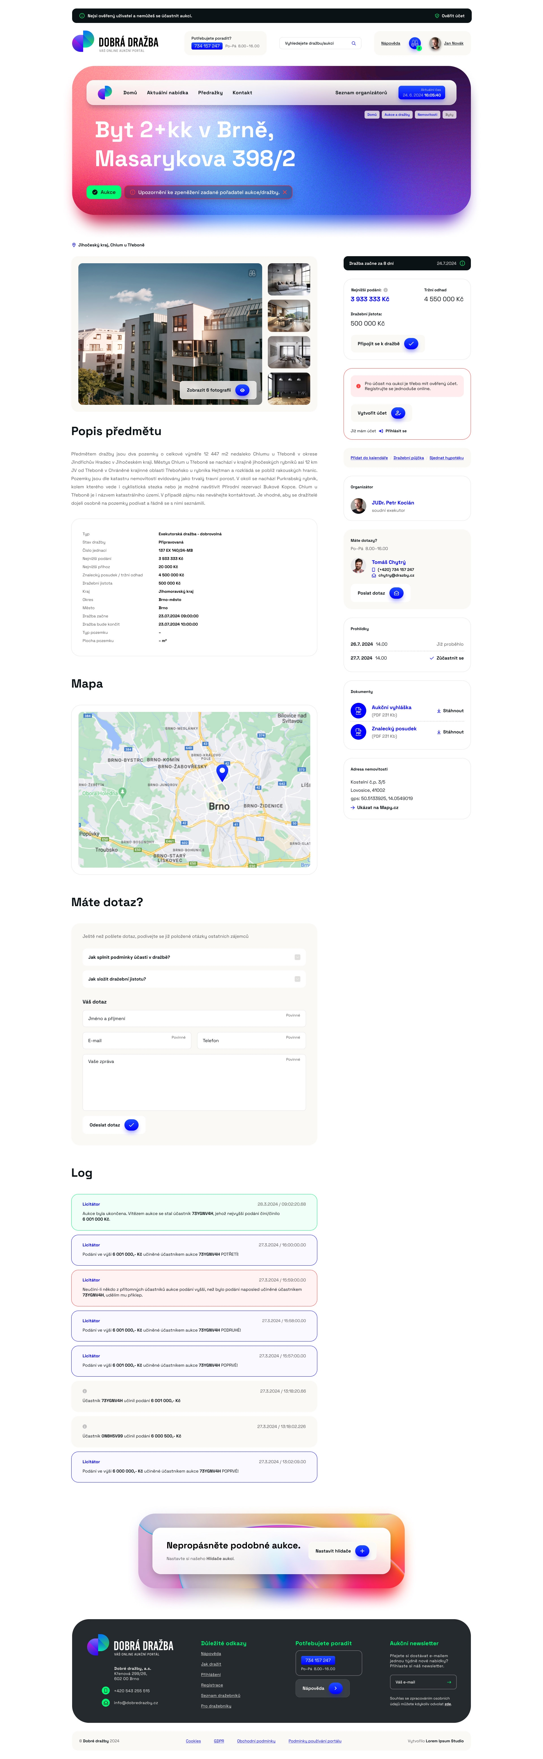Viewport: 543px width, 1759px height.
Task: Click phone number 734 157 247 in header
Action: tap(207, 46)
